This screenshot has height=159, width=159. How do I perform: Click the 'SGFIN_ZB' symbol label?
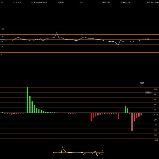[x=125, y=3]
